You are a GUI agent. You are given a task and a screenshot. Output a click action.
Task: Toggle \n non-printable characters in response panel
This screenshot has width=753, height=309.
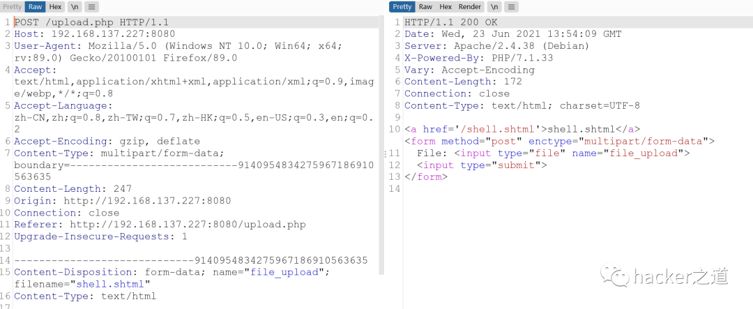[494, 7]
